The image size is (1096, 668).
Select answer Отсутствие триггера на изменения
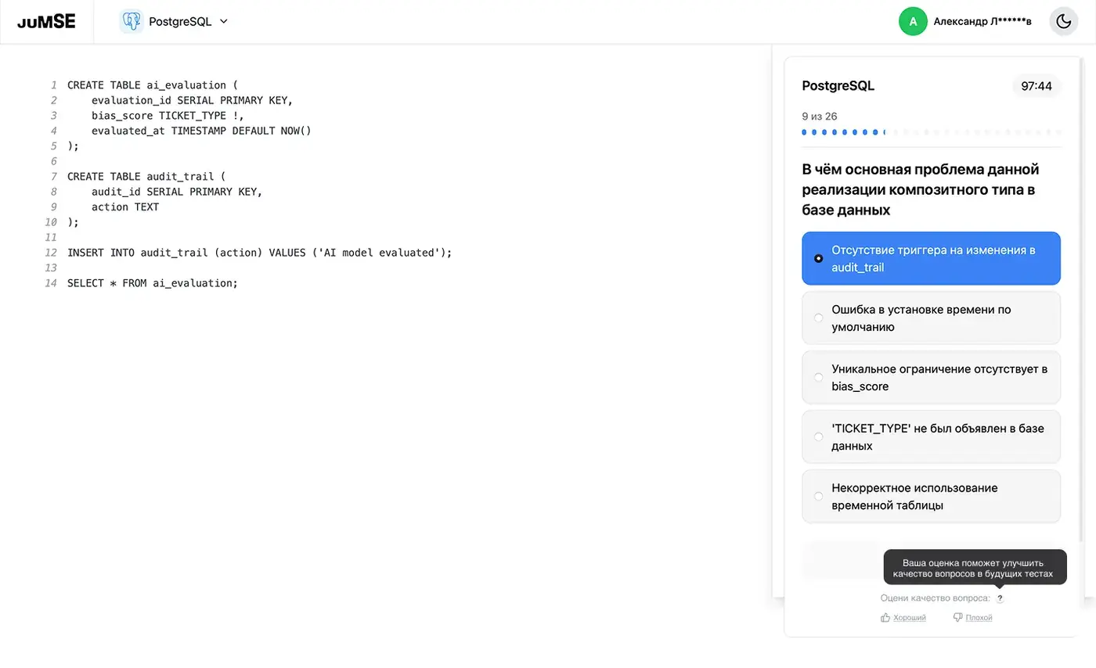931,258
